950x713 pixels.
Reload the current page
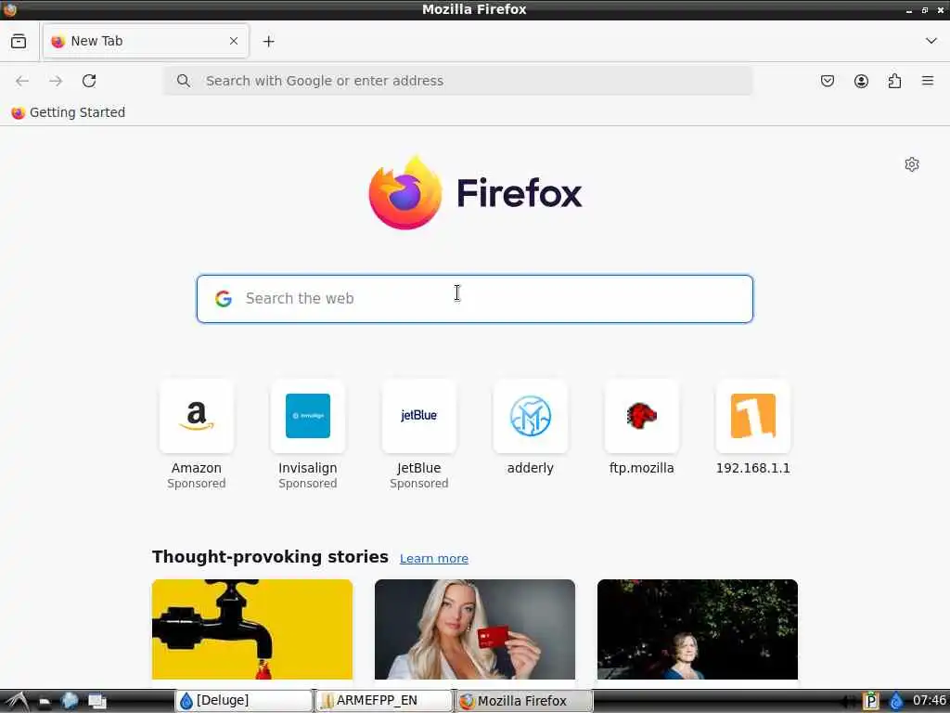[x=89, y=81]
